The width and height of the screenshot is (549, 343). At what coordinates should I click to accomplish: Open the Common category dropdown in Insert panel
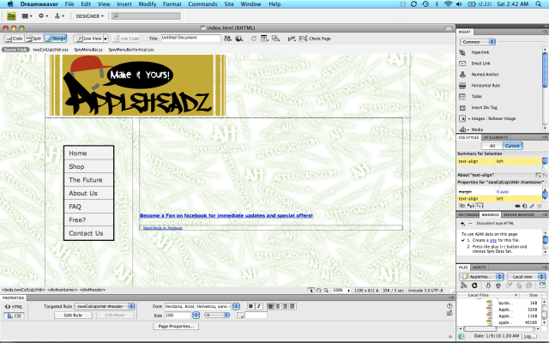(480, 41)
